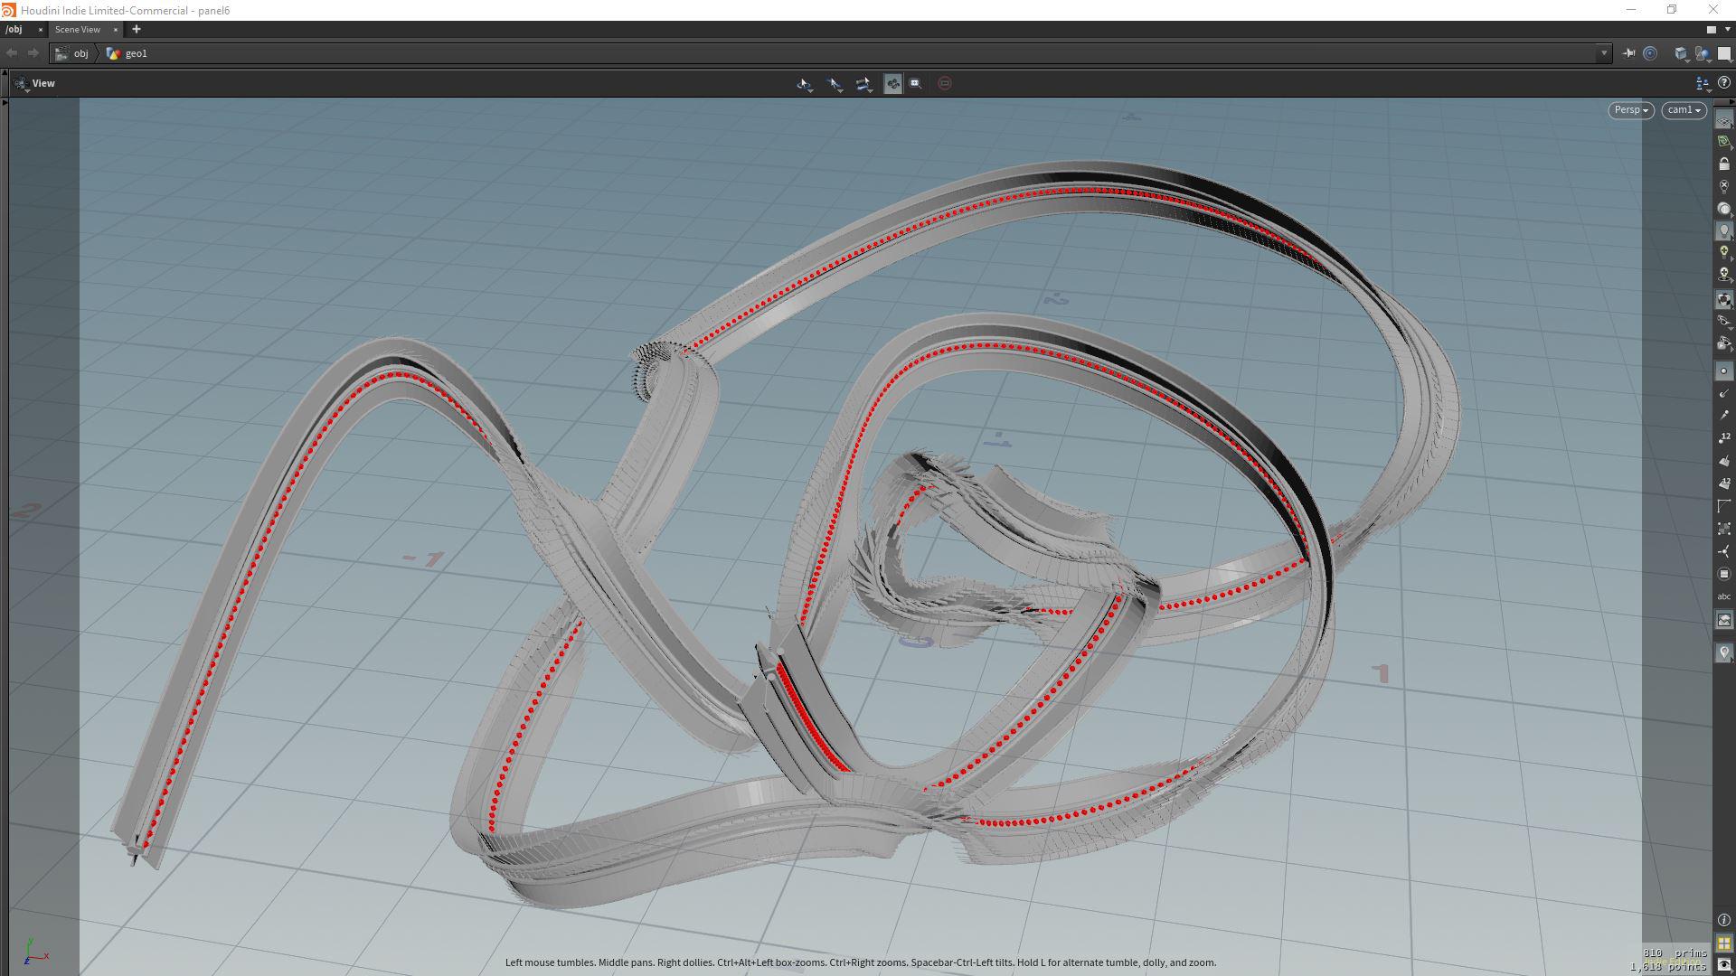Switch to the Scene View tab

click(x=78, y=29)
